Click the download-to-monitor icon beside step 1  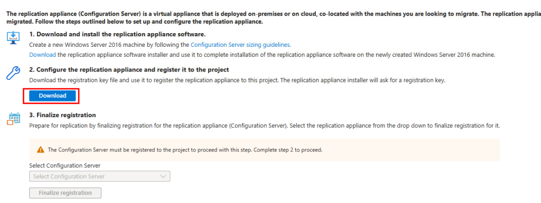(13, 37)
